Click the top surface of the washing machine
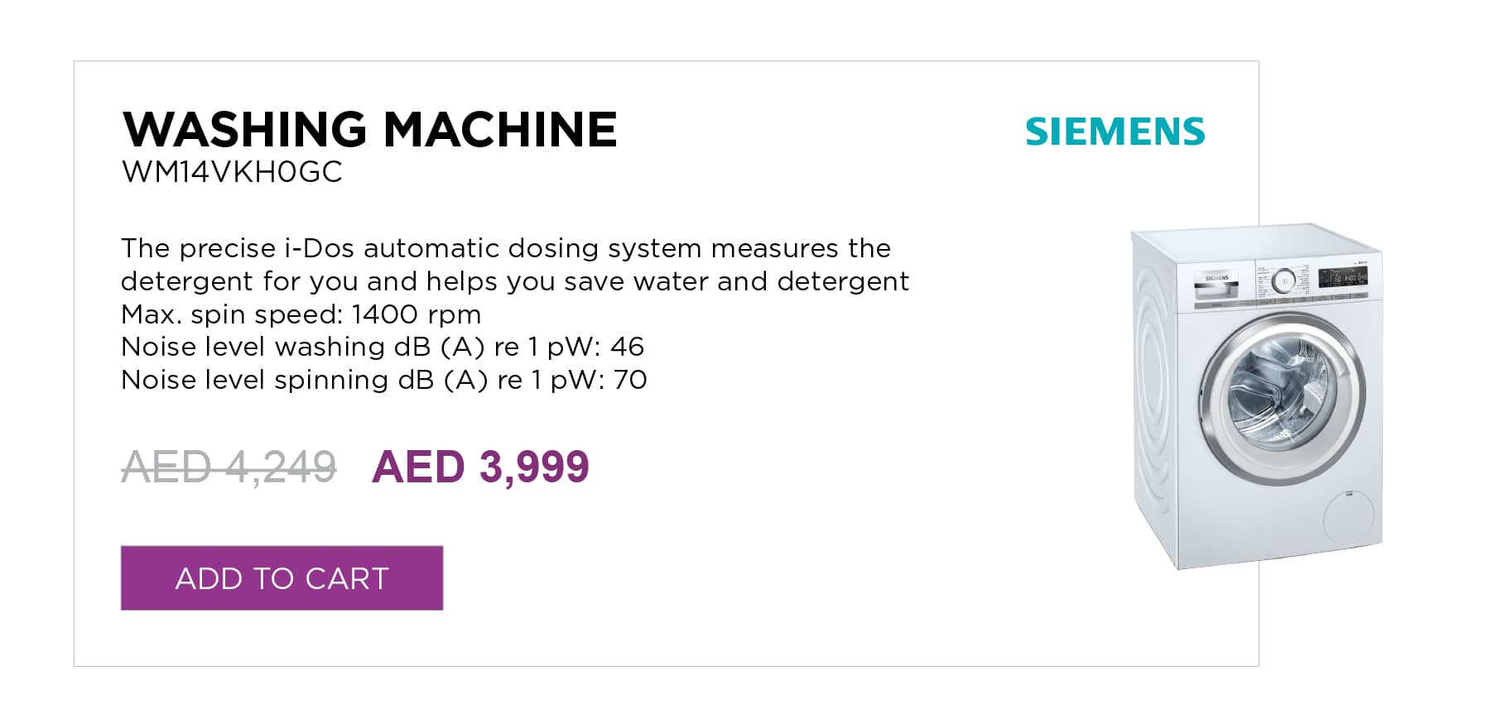This screenshot has width=1488, height=719. [x=1259, y=242]
